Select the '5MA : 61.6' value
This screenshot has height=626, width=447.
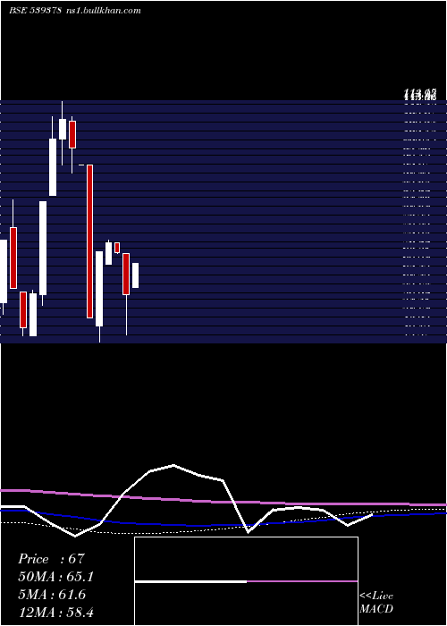(52, 595)
